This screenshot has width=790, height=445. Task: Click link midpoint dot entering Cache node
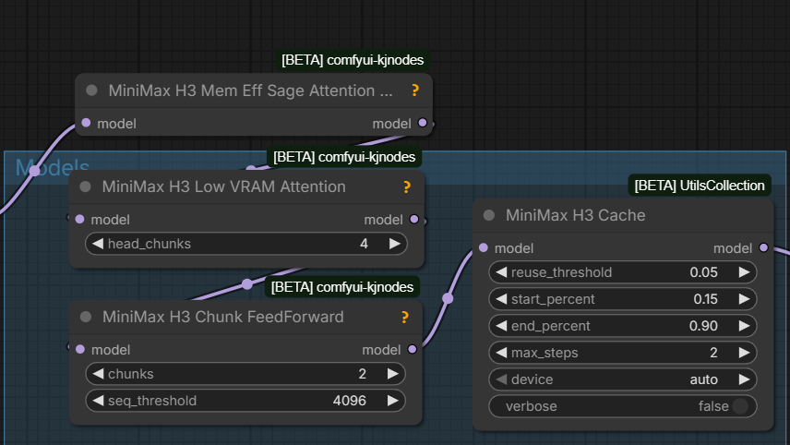(x=448, y=299)
